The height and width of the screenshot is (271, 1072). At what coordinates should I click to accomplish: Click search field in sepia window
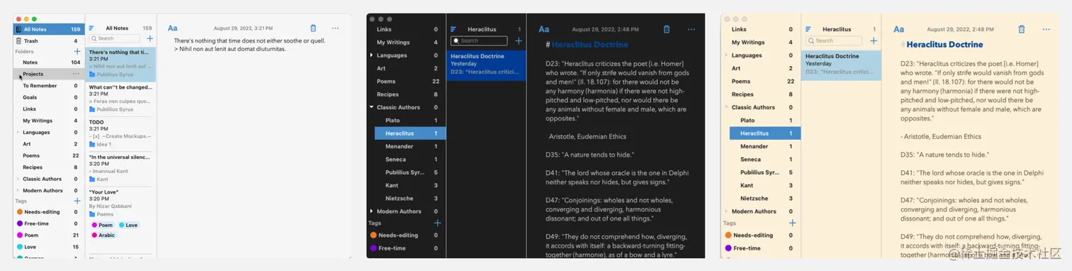tap(834, 41)
